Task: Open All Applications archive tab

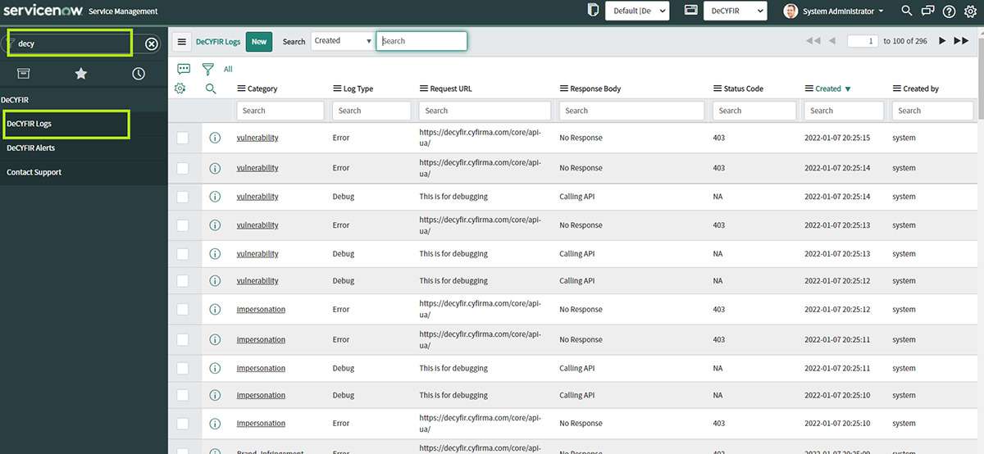Action: [x=24, y=74]
